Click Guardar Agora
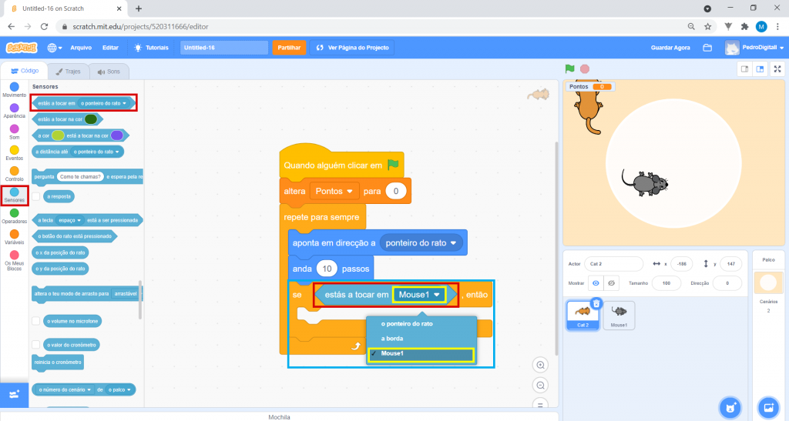Viewport: 789px width, 421px height. pos(670,48)
